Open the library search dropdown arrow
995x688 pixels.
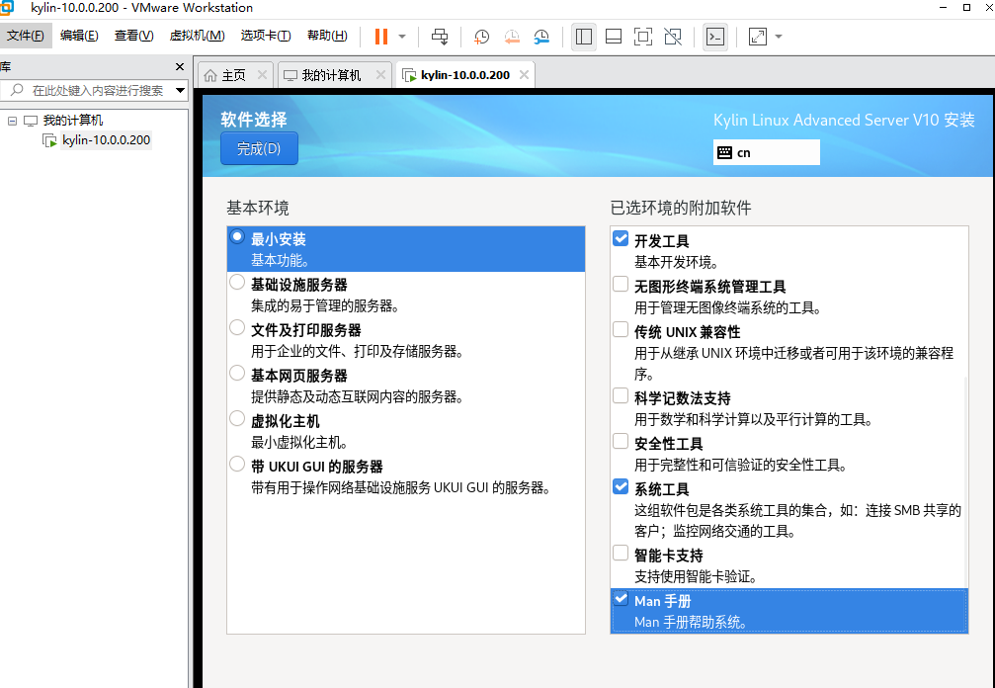(180, 90)
